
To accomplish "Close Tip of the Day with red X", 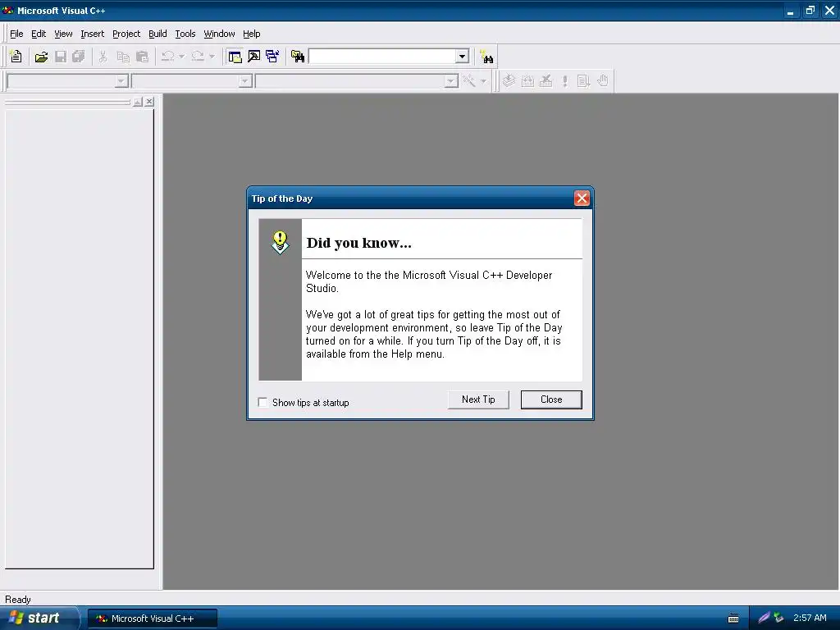I will click(x=582, y=199).
